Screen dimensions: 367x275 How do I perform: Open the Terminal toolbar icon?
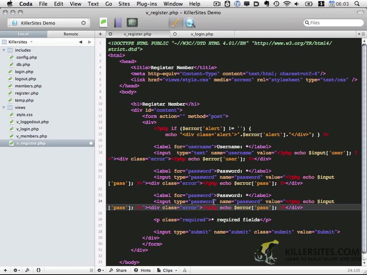(132, 23)
